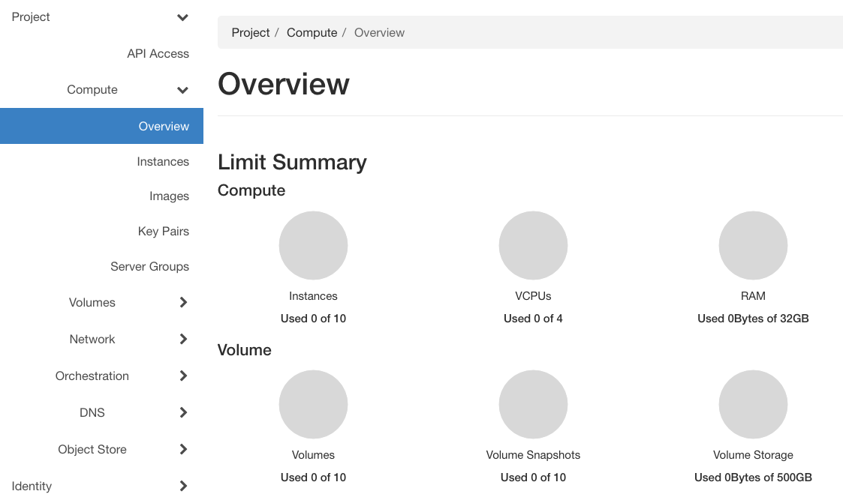
Task: Click the Project breadcrumb link
Action: point(251,33)
